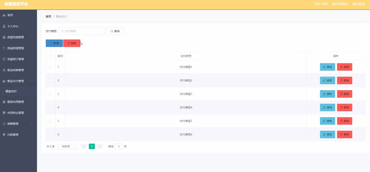Open the 租金结算管理 menu
The width and height of the screenshot is (370, 172).
coord(18,70)
